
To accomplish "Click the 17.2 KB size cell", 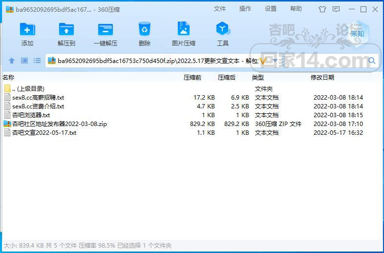I will coord(204,98).
